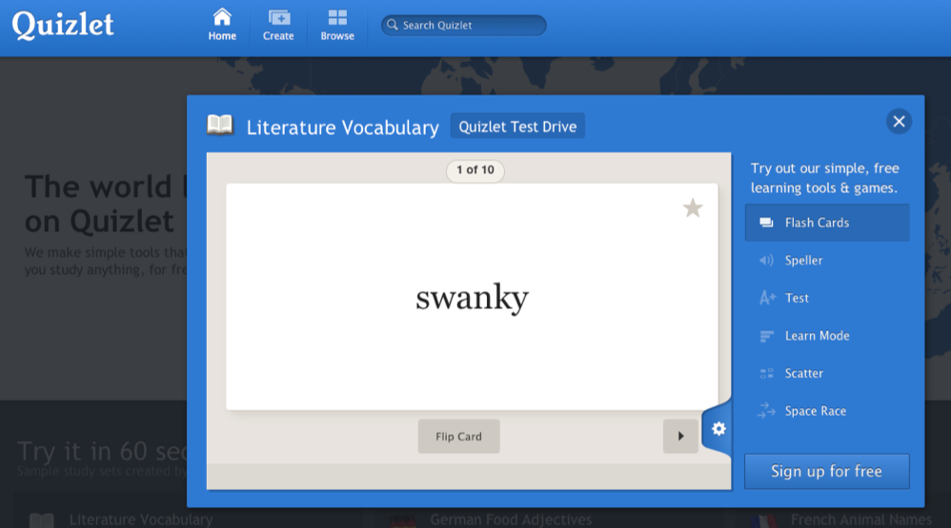Click the Flip Card button
This screenshot has height=528, width=951.
click(458, 436)
